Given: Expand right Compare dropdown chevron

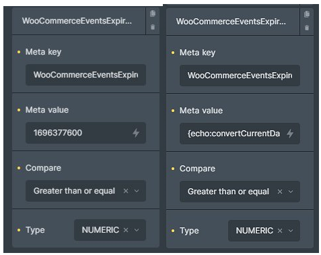Looking at the screenshot, I should pyautogui.click(x=291, y=192).
